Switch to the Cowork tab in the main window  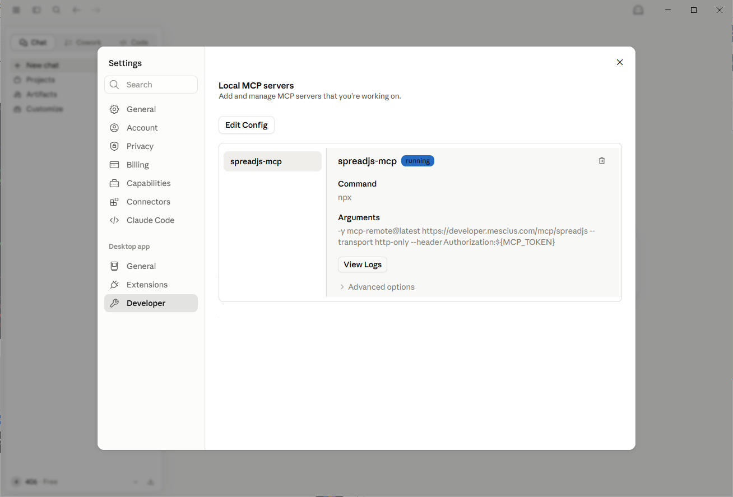coord(82,43)
